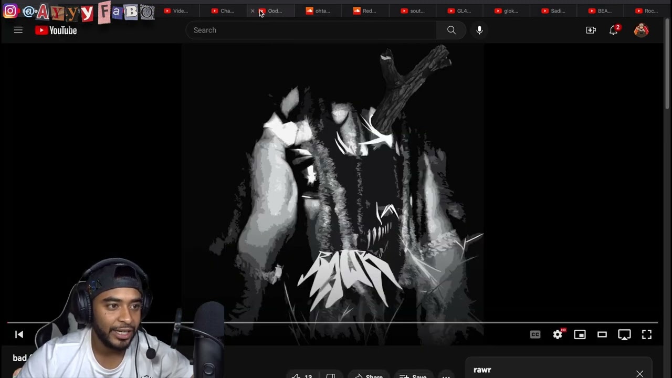The height and width of the screenshot is (378, 672).
Task: Click the Share button
Action: [369, 375]
